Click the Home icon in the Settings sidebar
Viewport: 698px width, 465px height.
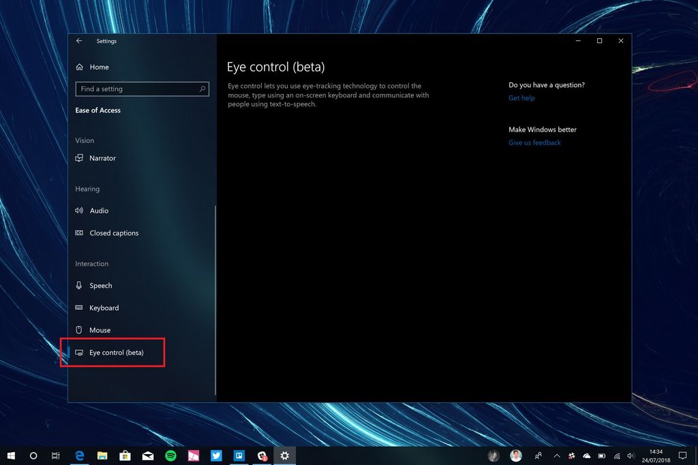[80, 67]
